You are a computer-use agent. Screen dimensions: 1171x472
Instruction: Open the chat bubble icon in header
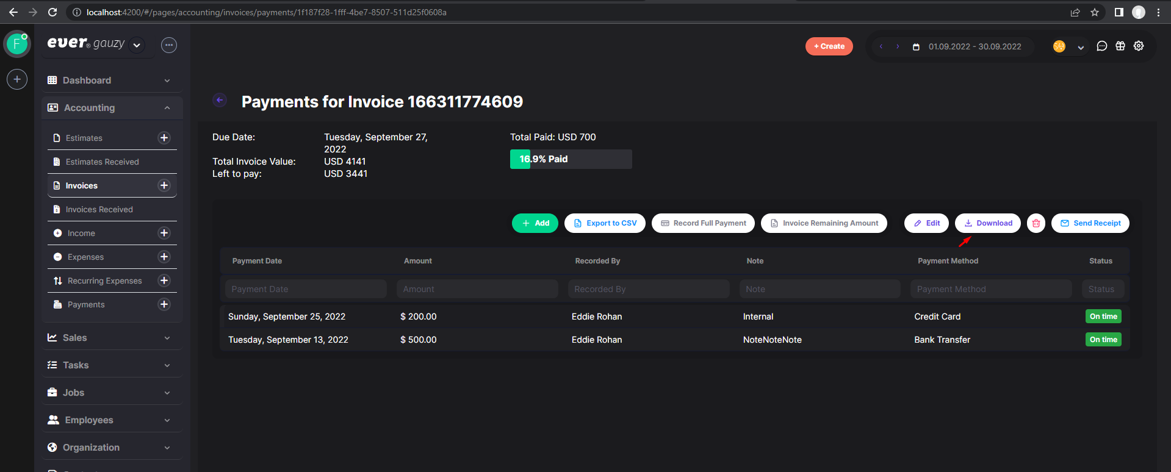click(x=1102, y=46)
